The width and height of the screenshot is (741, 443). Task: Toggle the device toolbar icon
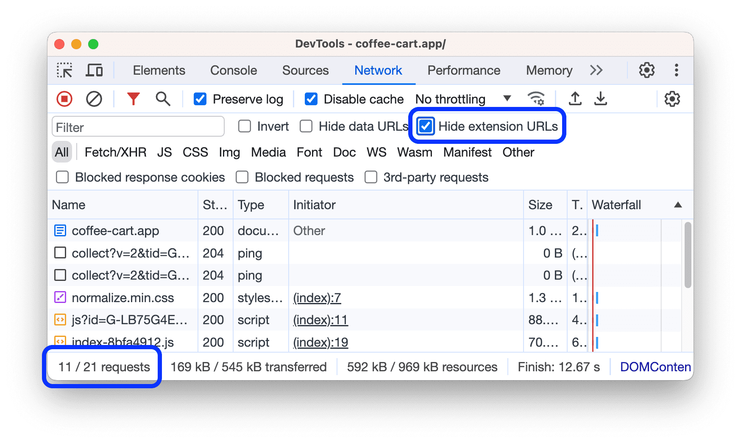click(94, 70)
